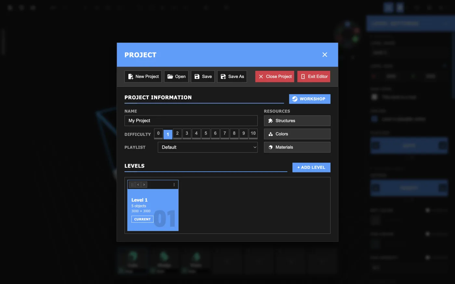Click the "5 objects" text on Level 1
The image size is (455, 284).
pos(139,206)
